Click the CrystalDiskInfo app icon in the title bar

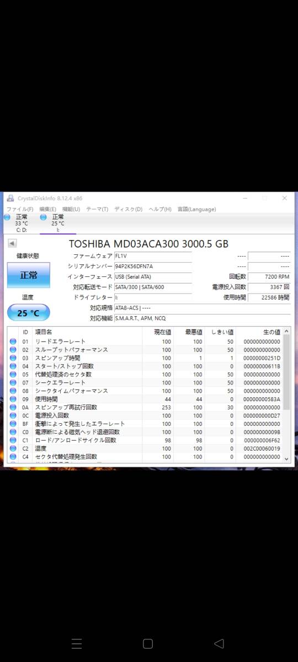coord(10,198)
